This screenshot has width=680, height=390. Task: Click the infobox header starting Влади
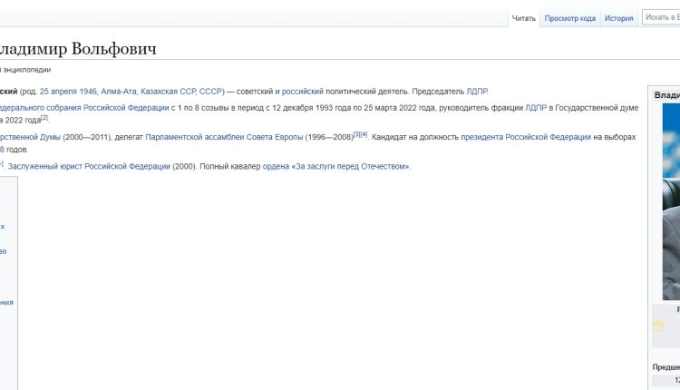click(x=667, y=95)
